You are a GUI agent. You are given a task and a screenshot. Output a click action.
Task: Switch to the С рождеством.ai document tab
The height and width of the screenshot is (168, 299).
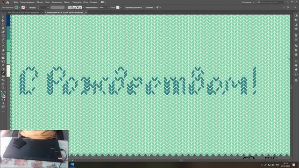[x=64, y=13]
